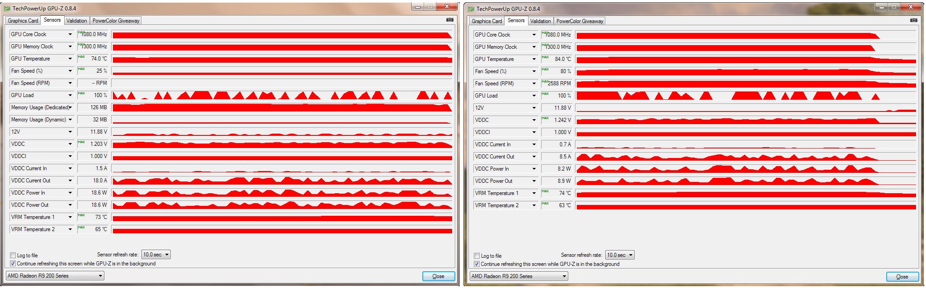Viewport: 926px width, 288px height.
Task: Click the camera screenshot icon in right GPU-Z window
Action: tap(913, 20)
